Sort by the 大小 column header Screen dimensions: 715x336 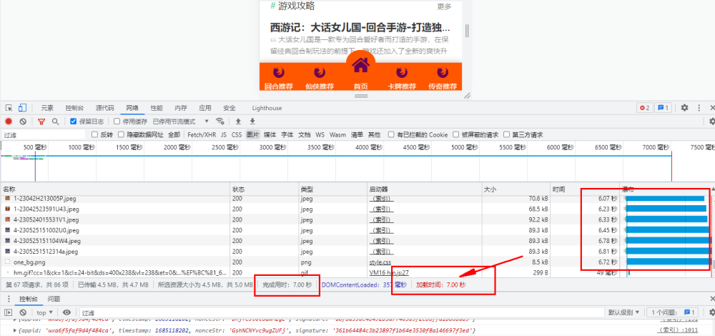516,189
